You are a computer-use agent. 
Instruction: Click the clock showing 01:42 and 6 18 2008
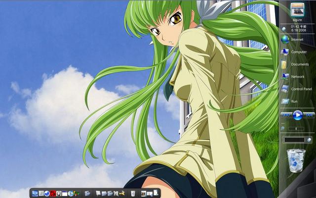pyautogui.click(x=298, y=29)
